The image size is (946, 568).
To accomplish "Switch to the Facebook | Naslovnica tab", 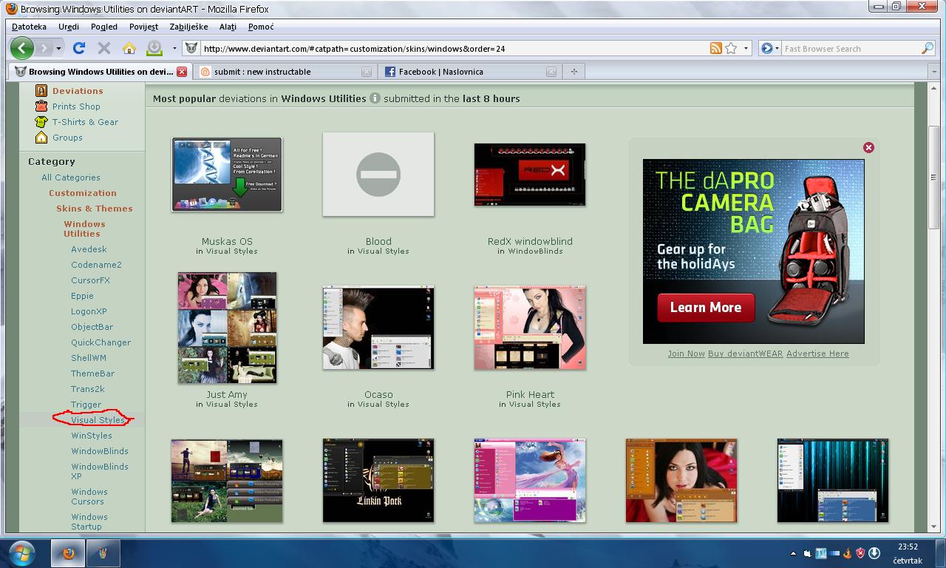I will (x=470, y=72).
